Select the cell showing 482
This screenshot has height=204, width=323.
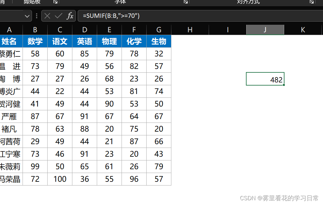pos(265,79)
